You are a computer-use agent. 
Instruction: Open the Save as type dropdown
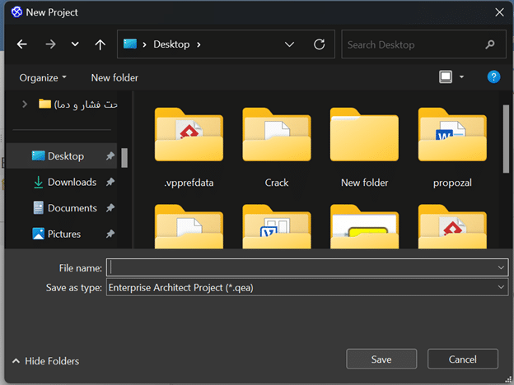point(501,287)
